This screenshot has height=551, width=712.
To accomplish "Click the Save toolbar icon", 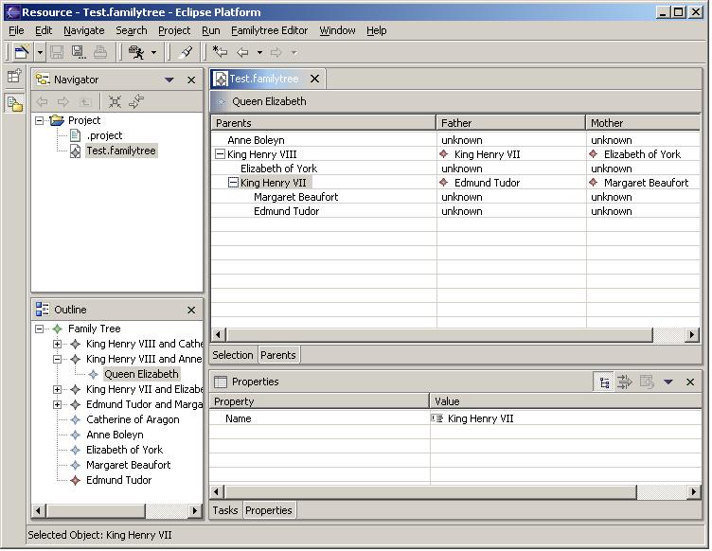I will click(x=57, y=52).
